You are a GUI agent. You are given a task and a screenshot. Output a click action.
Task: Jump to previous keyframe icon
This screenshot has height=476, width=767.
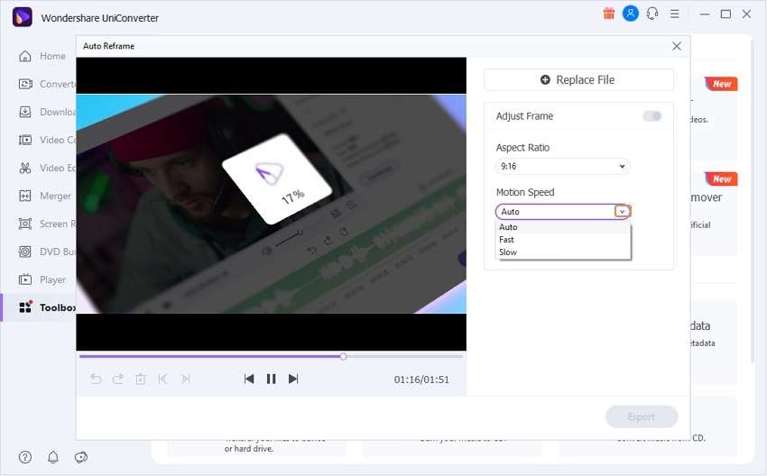click(163, 380)
